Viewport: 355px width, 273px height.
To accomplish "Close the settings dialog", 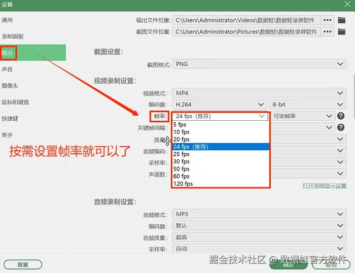I will (347, 4).
